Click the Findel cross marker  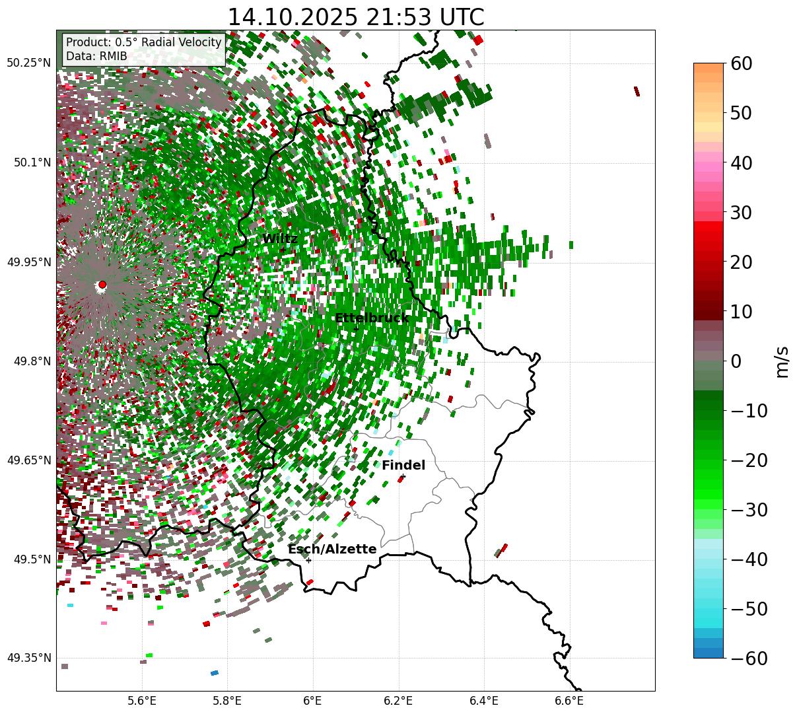403,476
